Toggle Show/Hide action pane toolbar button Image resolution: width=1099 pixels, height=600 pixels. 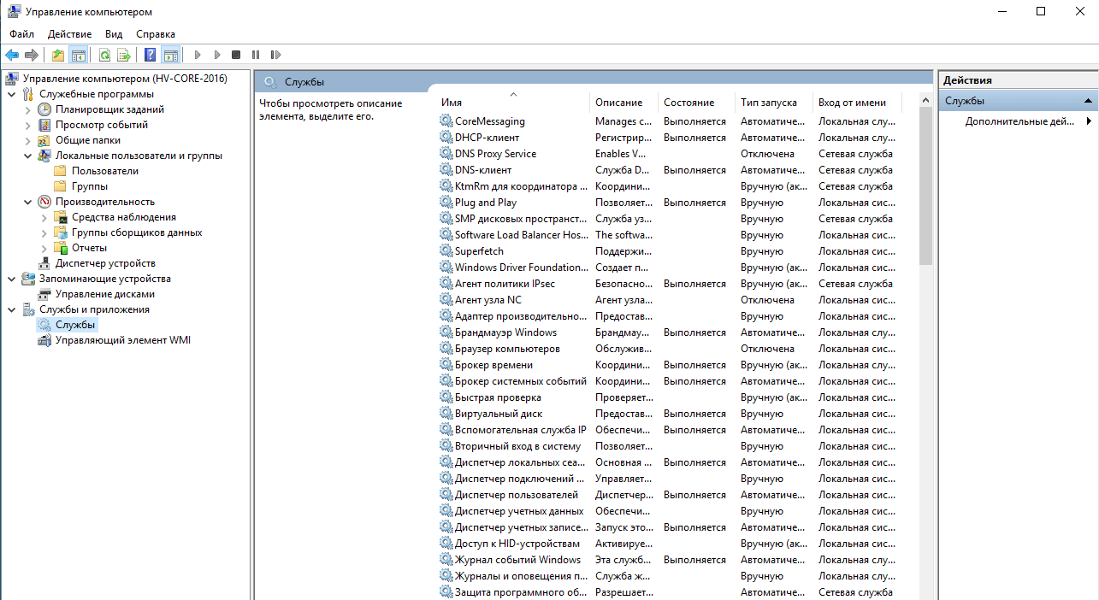click(170, 56)
